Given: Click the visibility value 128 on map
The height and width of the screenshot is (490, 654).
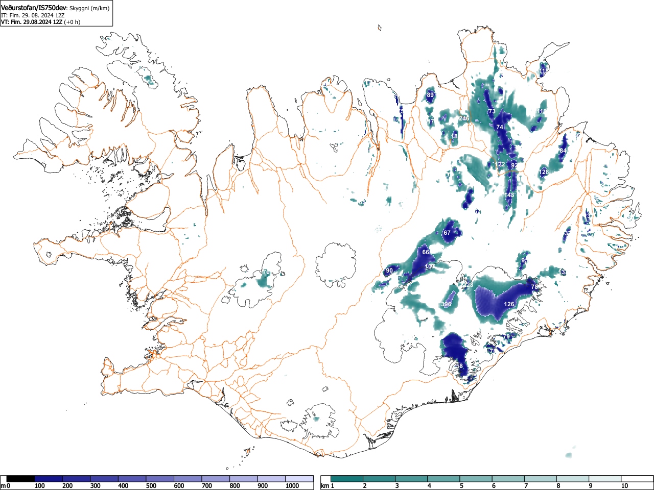Looking at the screenshot, I should click(545, 172).
